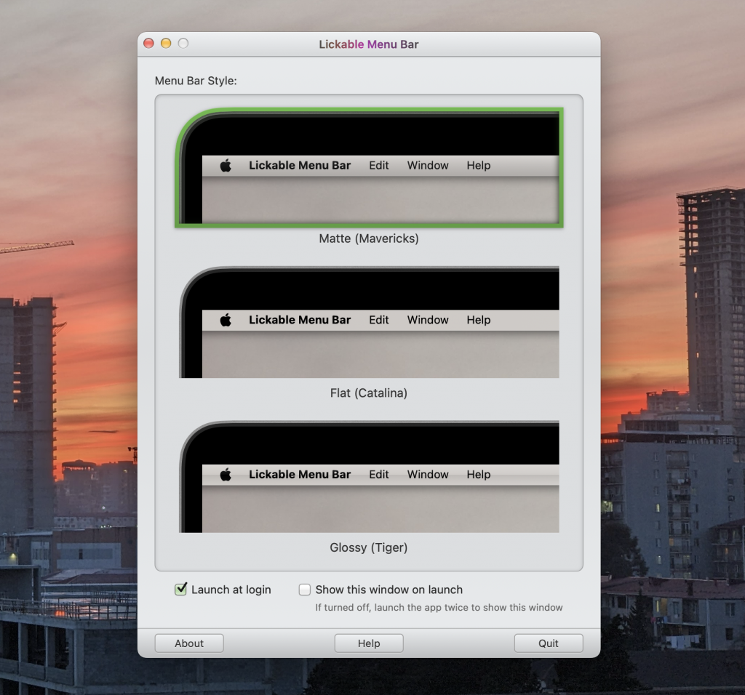Image resolution: width=745 pixels, height=695 pixels.
Task: Click the Glossy (Tiger) caption text
Action: [369, 547]
